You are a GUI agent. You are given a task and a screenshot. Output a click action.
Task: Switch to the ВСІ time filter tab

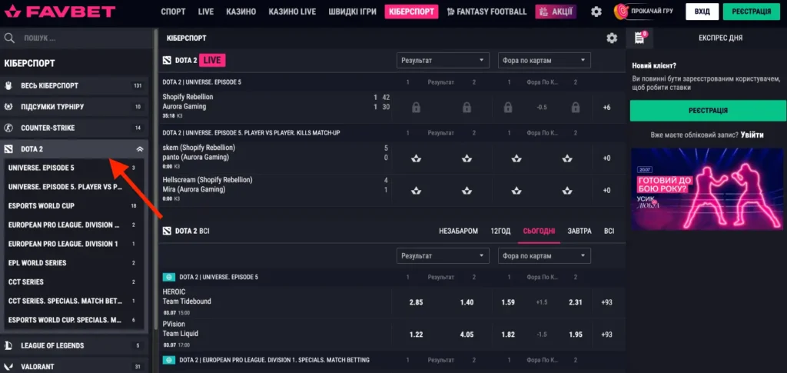point(609,231)
